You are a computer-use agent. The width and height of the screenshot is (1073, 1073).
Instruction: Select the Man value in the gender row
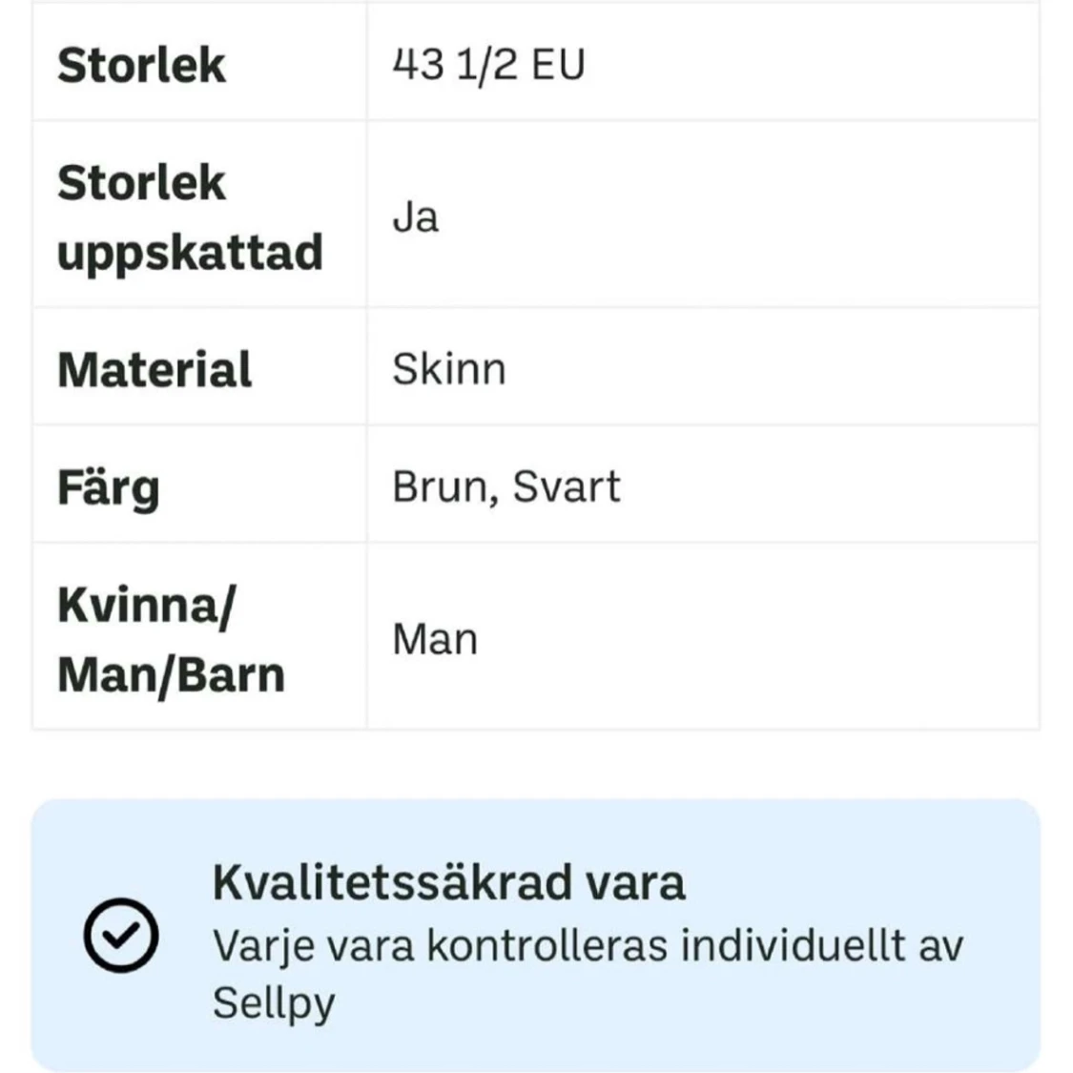435,639
